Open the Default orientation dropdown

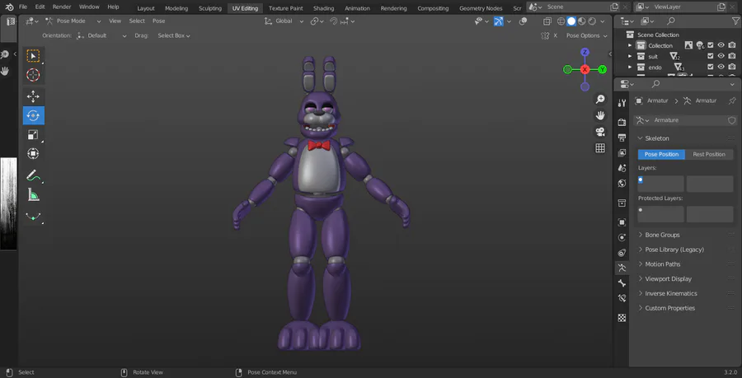click(x=101, y=35)
